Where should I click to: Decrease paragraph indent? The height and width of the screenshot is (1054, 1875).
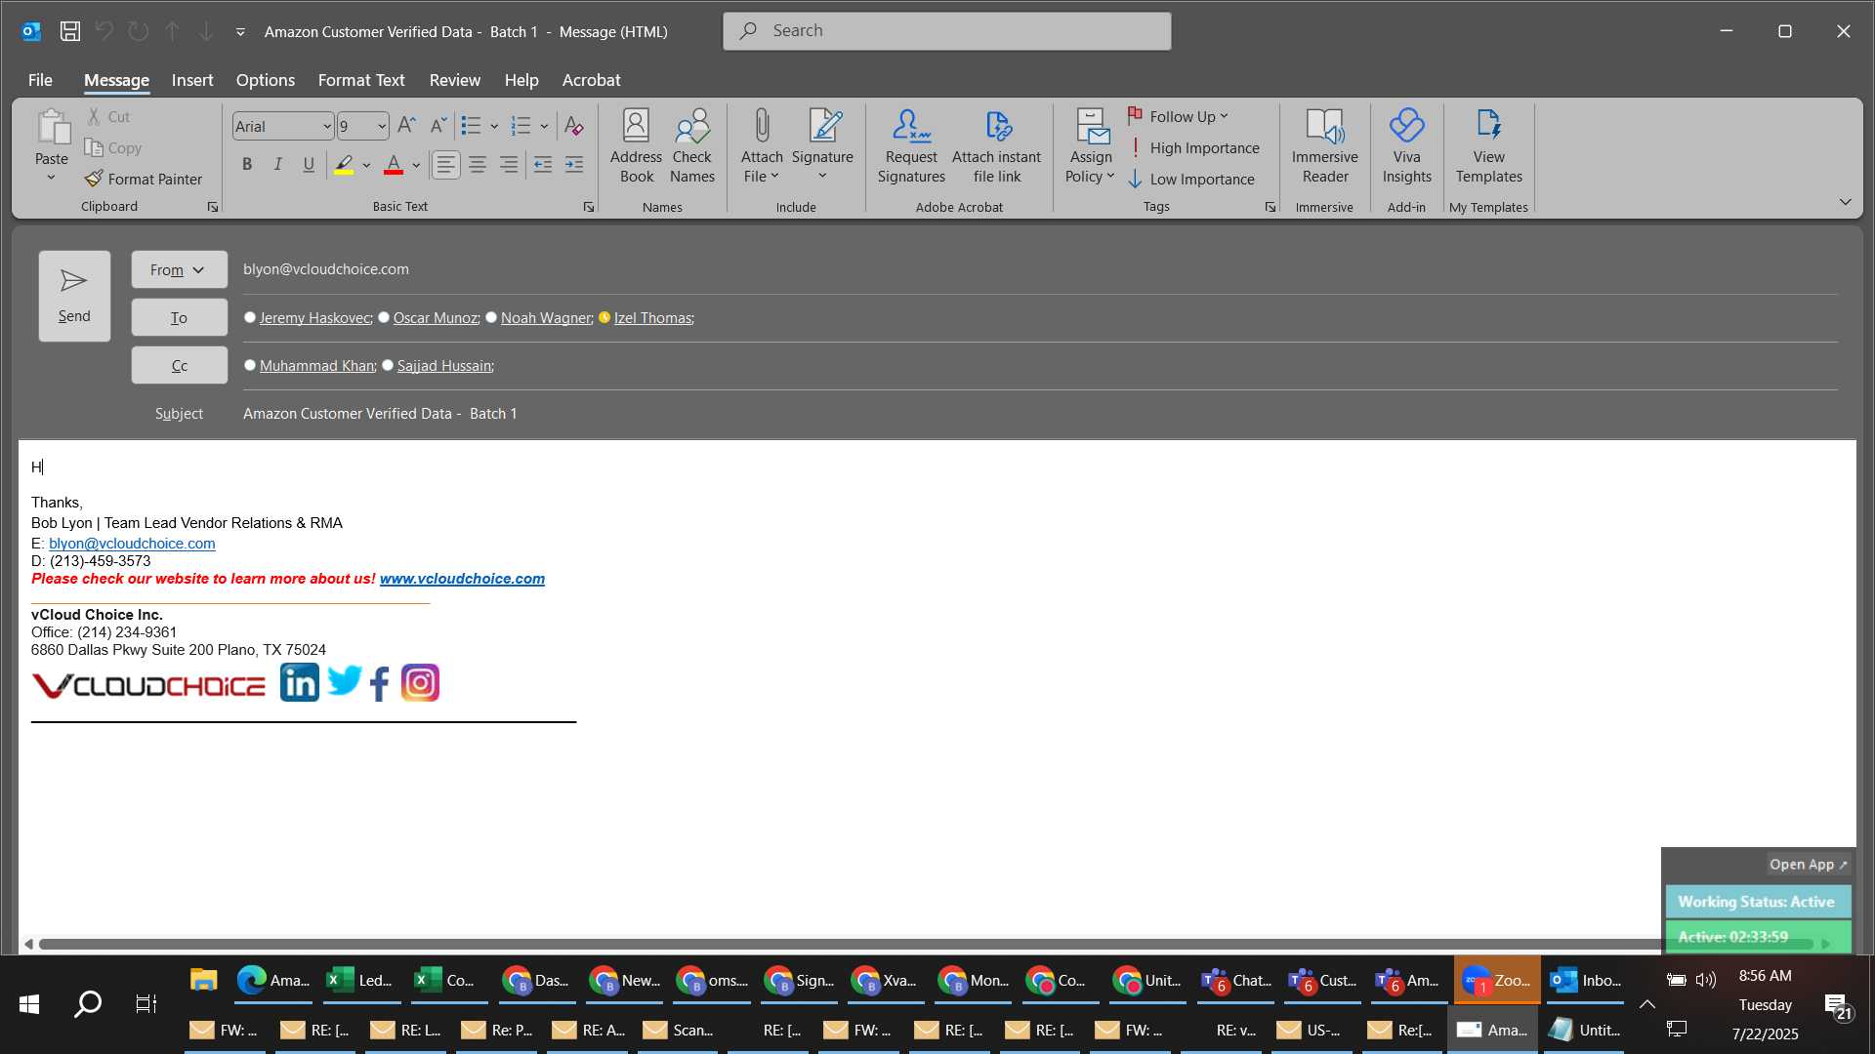543,165
